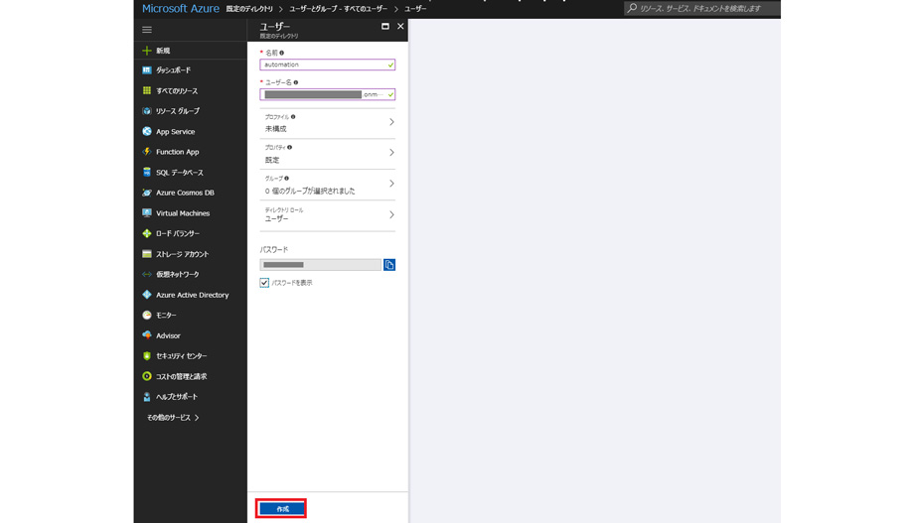Select the セキュリティ センター shield icon
This screenshot has height=523, width=914.
pos(147,356)
